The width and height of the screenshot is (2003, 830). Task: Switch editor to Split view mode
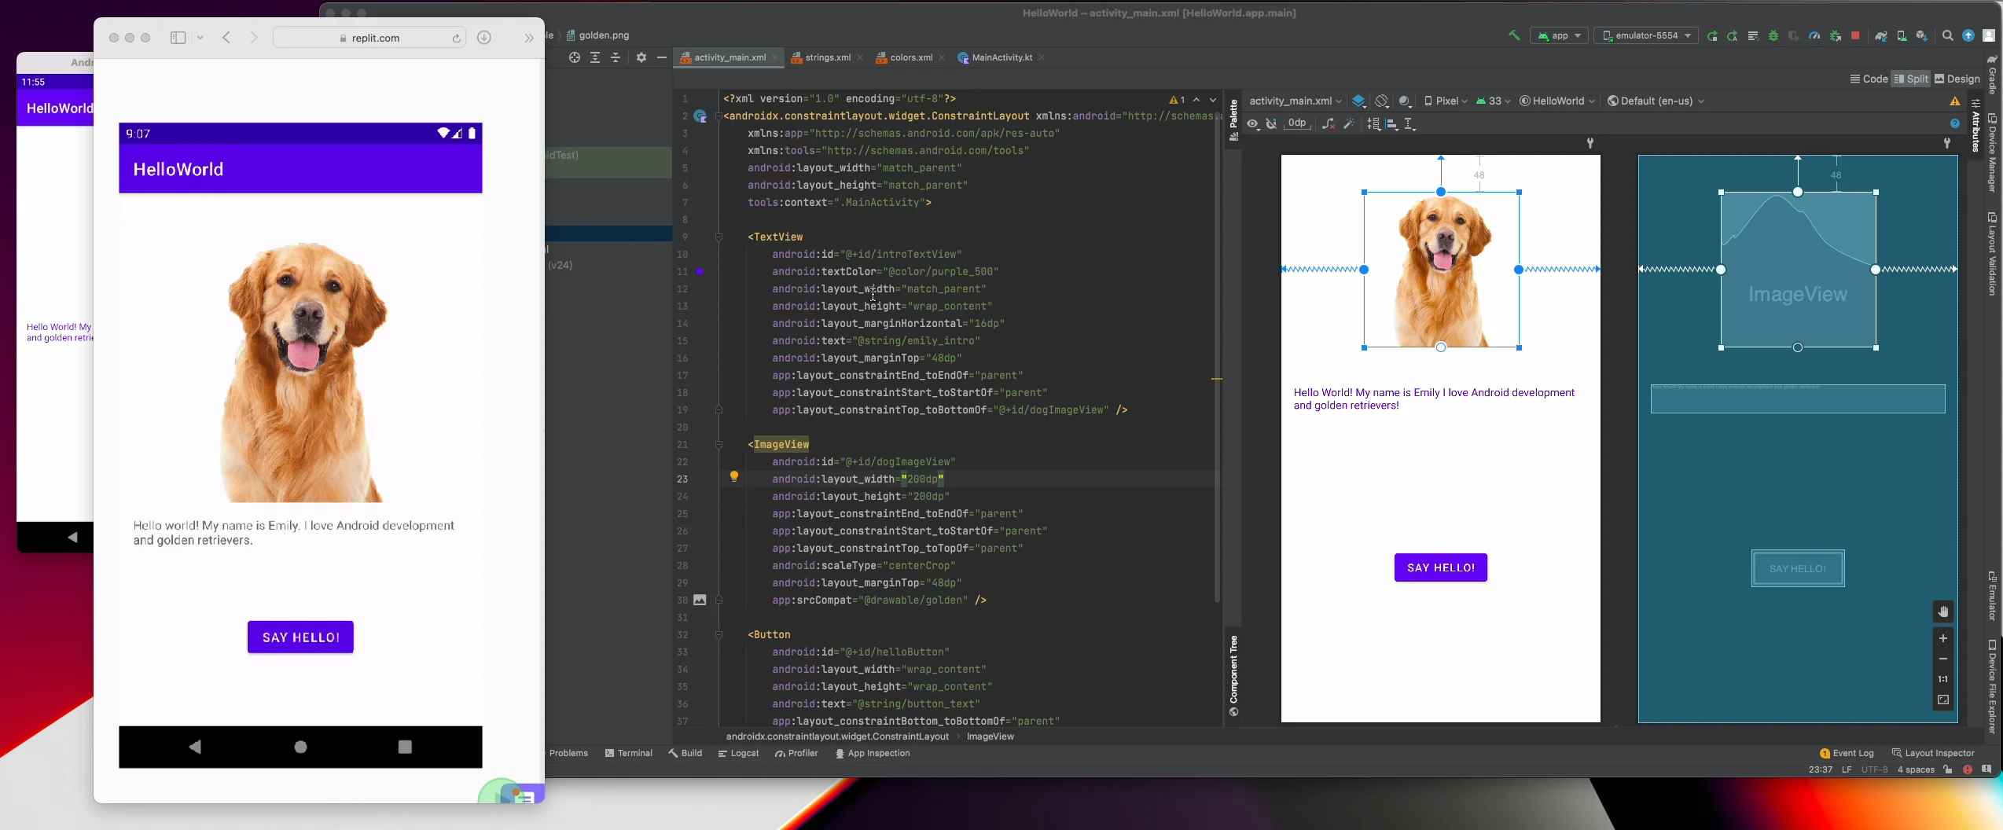coord(1911,79)
